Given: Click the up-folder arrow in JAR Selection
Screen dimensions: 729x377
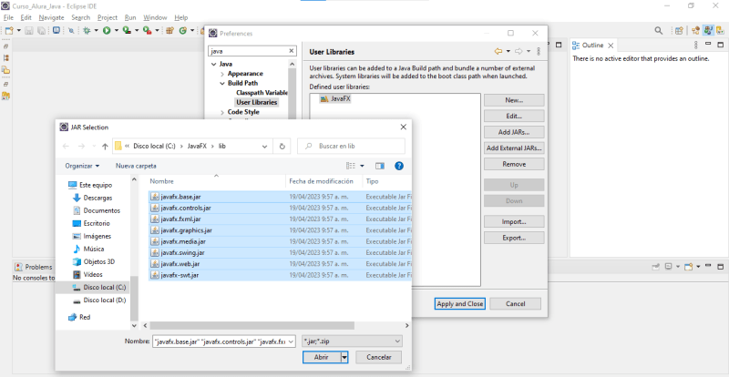Looking at the screenshot, I should pos(105,146).
